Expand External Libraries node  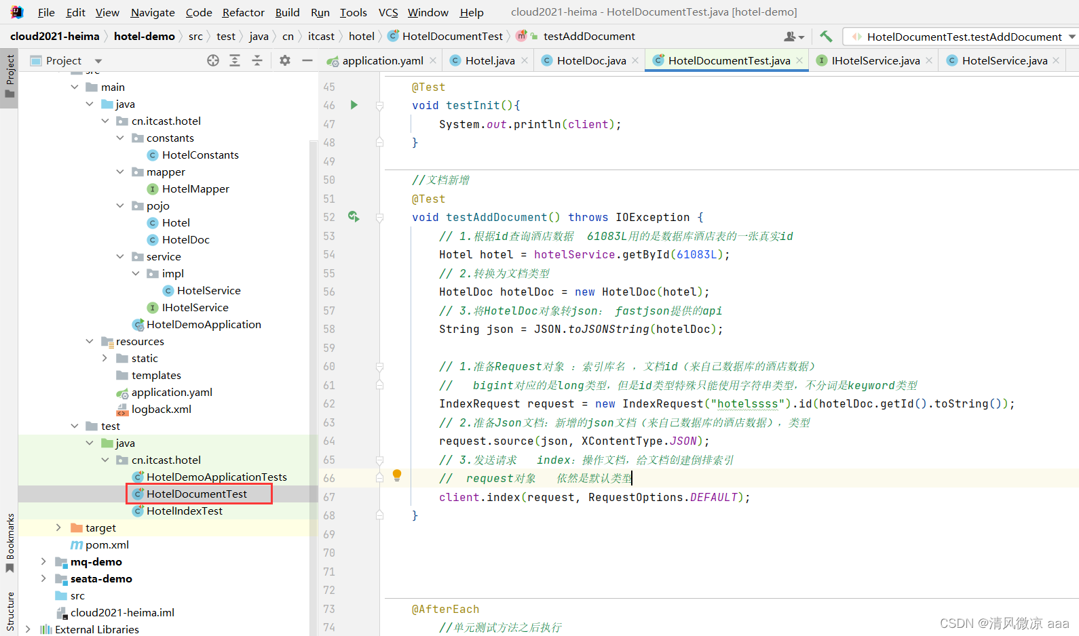pos(29,630)
